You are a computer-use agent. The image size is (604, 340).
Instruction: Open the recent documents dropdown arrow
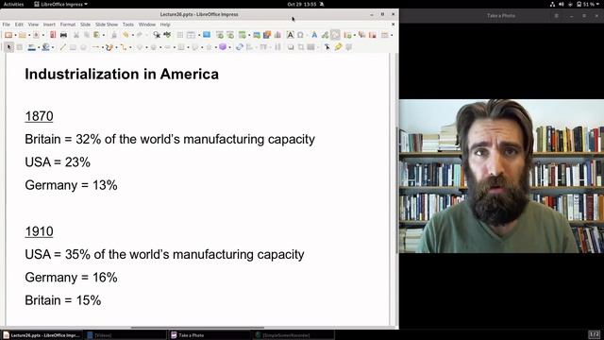29,35
